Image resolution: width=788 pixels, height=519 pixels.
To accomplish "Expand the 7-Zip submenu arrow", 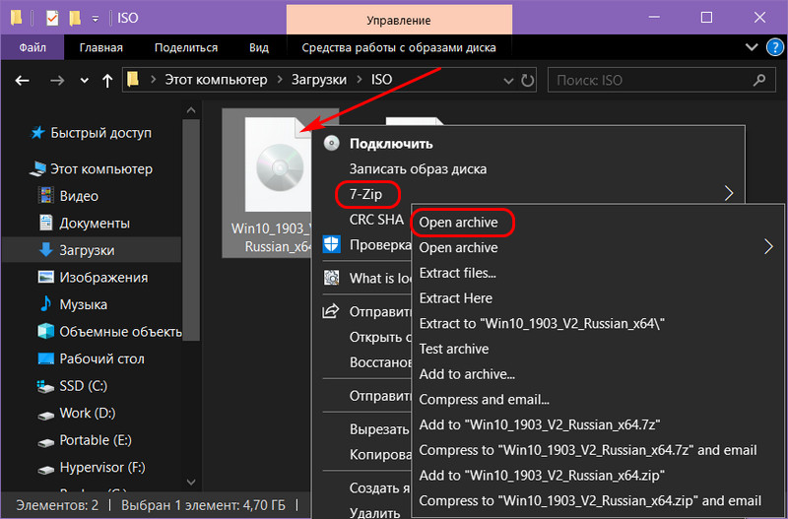I will (x=729, y=193).
